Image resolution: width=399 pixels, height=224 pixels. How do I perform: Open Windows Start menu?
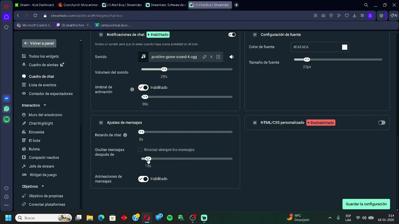[8, 218]
